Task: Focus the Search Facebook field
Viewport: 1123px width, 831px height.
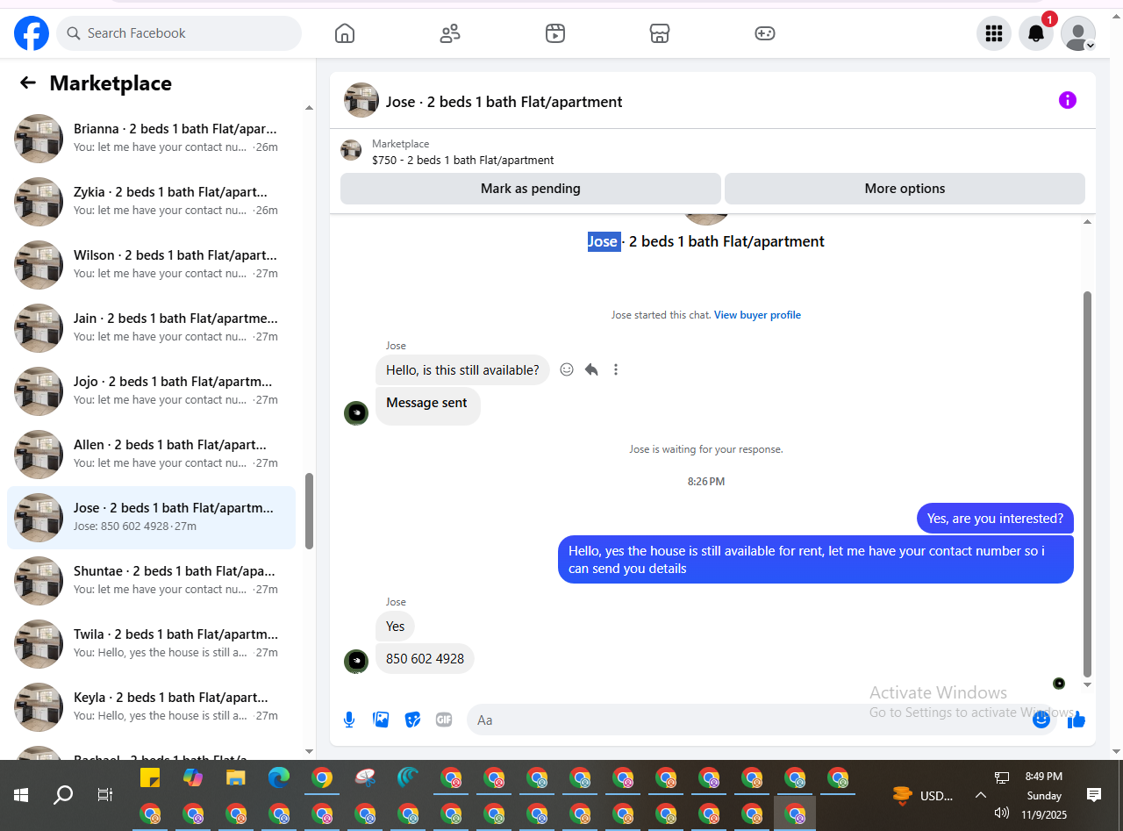Action: (179, 33)
